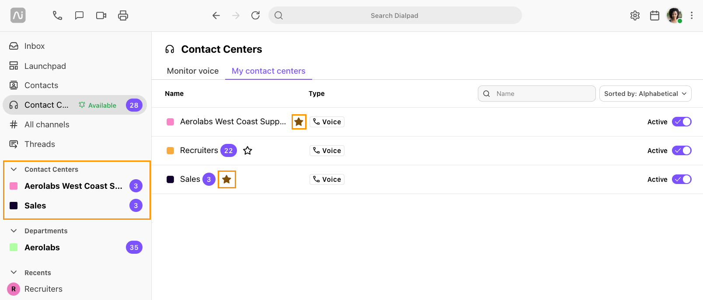The width and height of the screenshot is (703, 300).
Task: Click the Dialpad logo icon
Action: pyautogui.click(x=18, y=16)
